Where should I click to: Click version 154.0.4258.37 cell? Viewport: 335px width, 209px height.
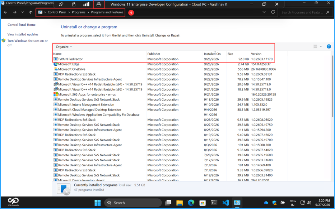click(261, 64)
